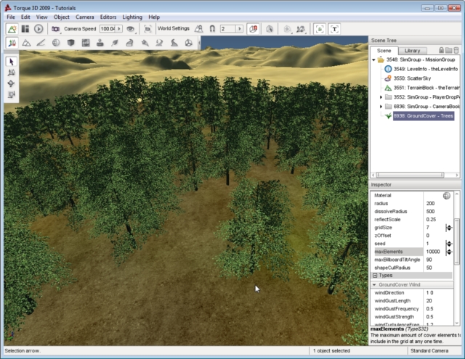This screenshot has width=465, height=359.
Task: Open the Lighting menu
Action: point(132,17)
